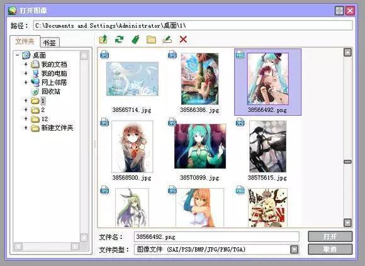Click Network Neighborhood icon

[35, 82]
